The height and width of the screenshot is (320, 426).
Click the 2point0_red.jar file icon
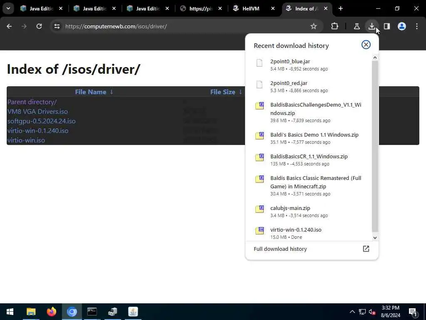point(260,85)
